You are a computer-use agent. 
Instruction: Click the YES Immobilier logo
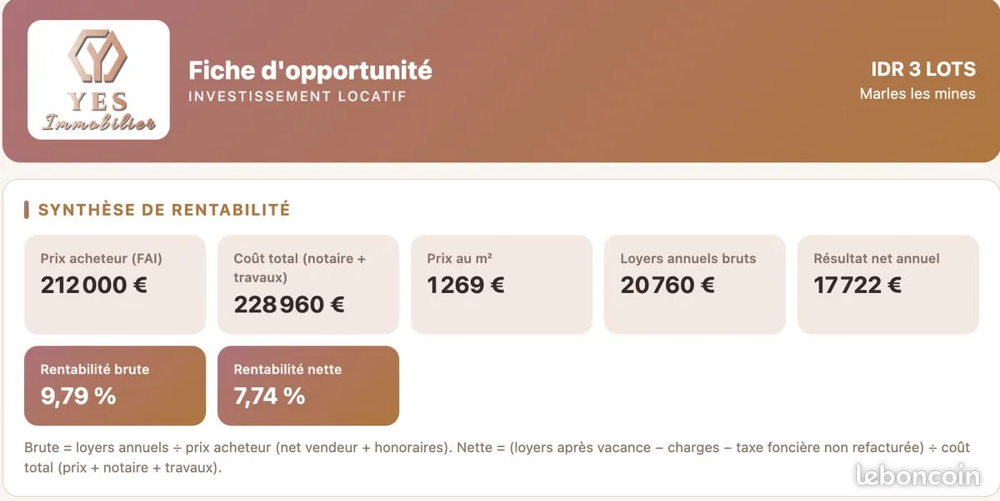[98, 80]
